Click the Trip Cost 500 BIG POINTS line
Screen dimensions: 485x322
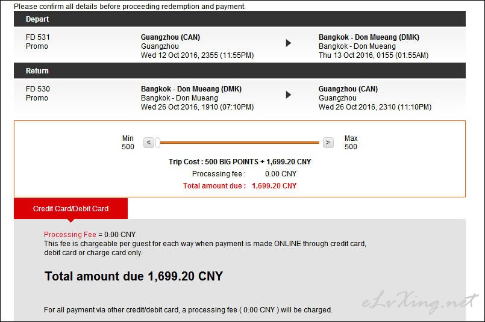click(x=240, y=162)
